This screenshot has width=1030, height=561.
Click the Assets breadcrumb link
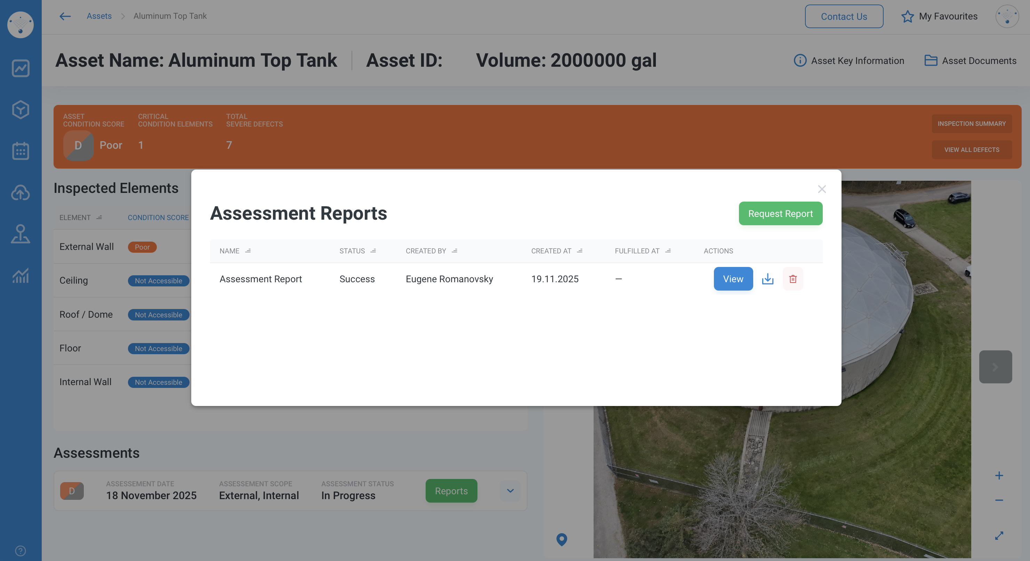(x=99, y=16)
